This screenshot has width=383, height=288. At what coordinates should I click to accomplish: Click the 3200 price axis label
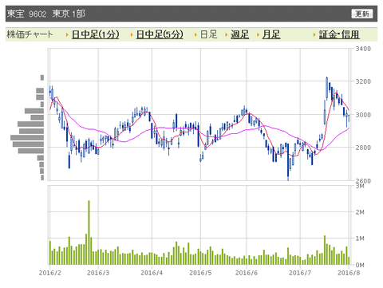click(363, 81)
